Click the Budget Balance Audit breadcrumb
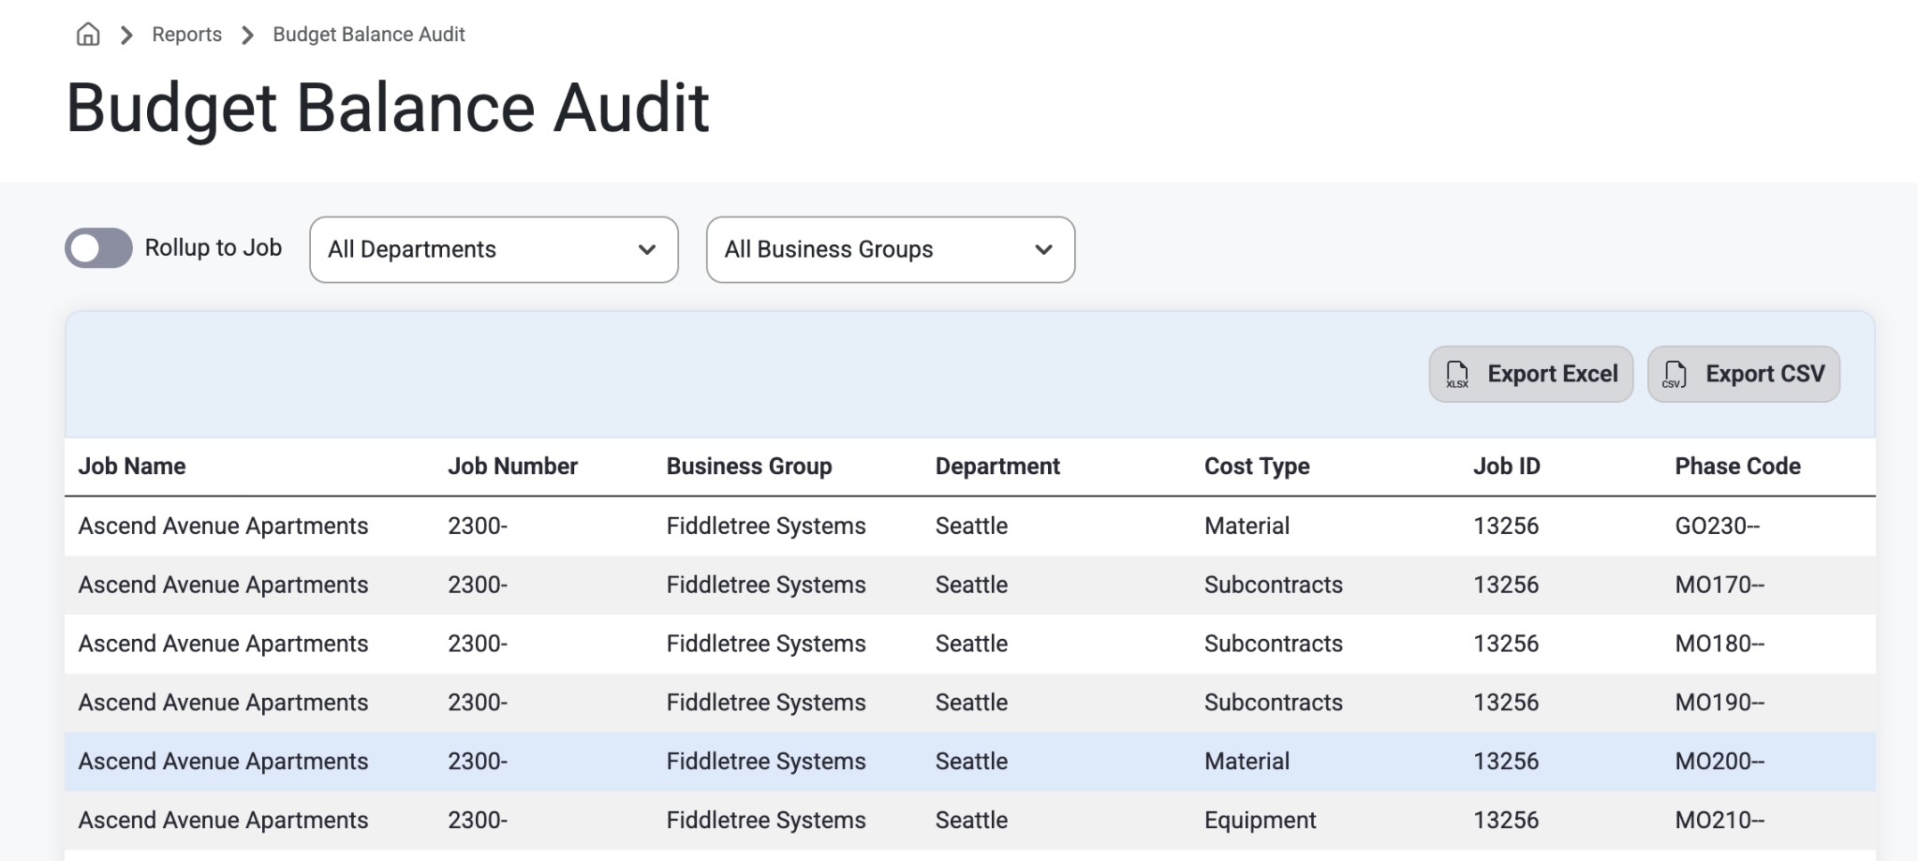This screenshot has width=1918, height=861. click(369, 35)
